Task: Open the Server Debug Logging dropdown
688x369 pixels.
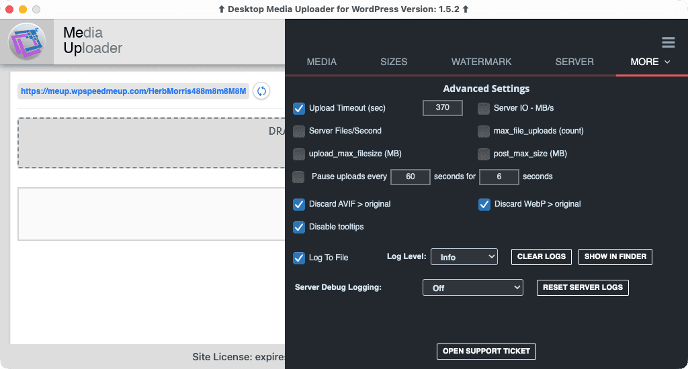Action: coord(472,288)
